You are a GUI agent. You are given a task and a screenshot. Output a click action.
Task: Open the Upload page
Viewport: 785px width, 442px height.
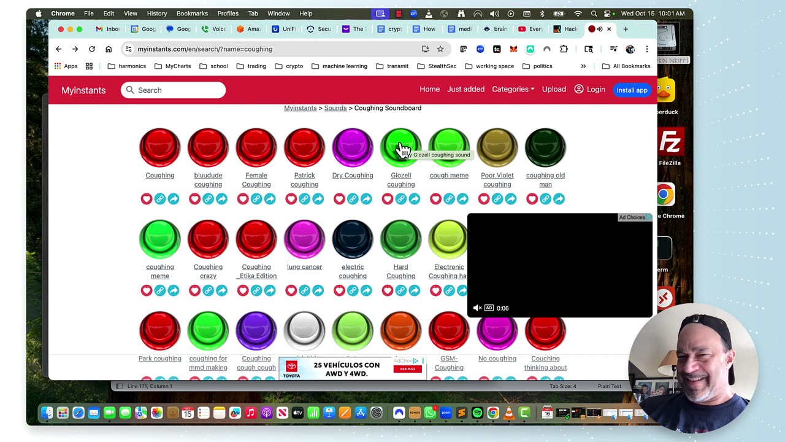(554, 89)
